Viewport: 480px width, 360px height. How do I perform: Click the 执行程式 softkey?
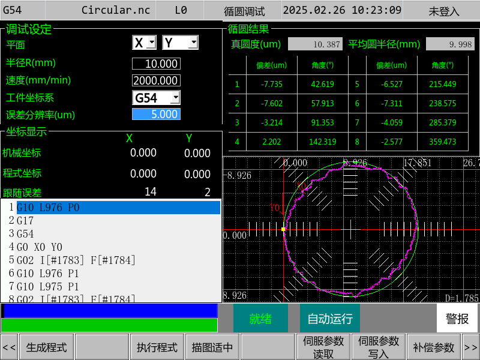pos(157,347)
